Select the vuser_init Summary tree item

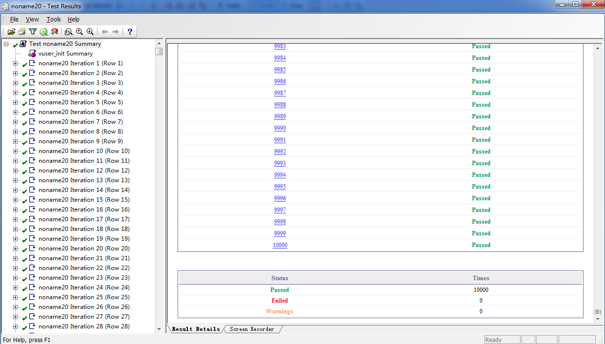(65, 54)
